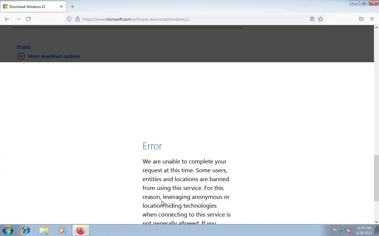Open the Privacy link
The width and height of the screenshot is (379, 236).
pyautogui.click(x=24, y=47)
